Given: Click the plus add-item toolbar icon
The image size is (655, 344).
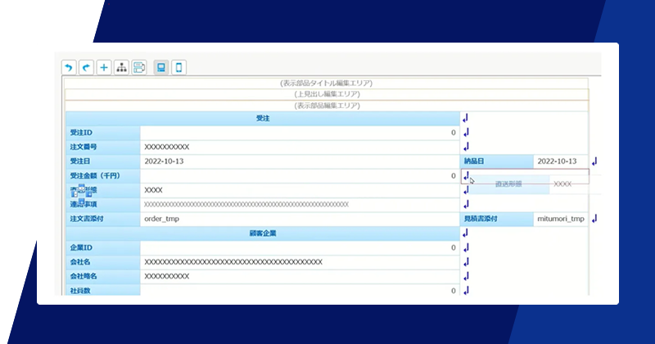Looking at the screenshot, I should point(104,67).
